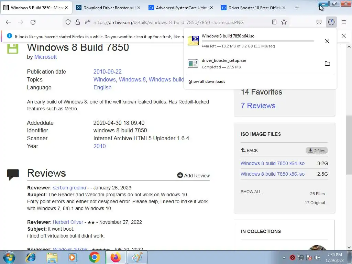The height and width of the screenshot is (264, 352).
Task: Launch Google Chrome from the taskbar
Action: coord(94,257)
